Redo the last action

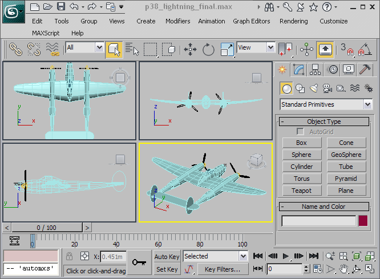92,6
